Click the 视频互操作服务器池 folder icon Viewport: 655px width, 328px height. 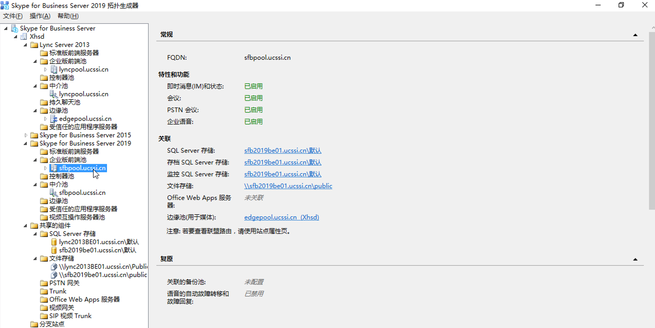point(44,217)
